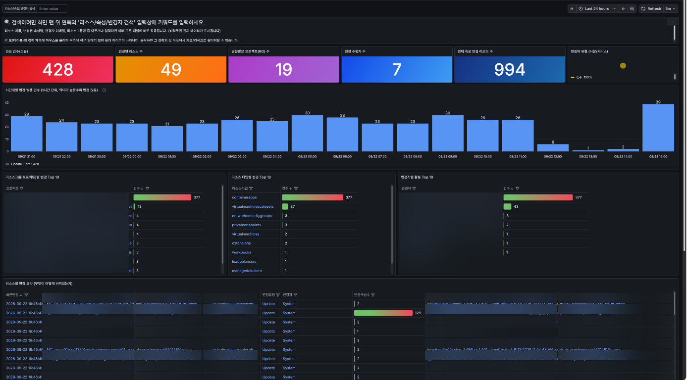
Task: Click the managedclusters row link
Action: click(x=247, y=271)
